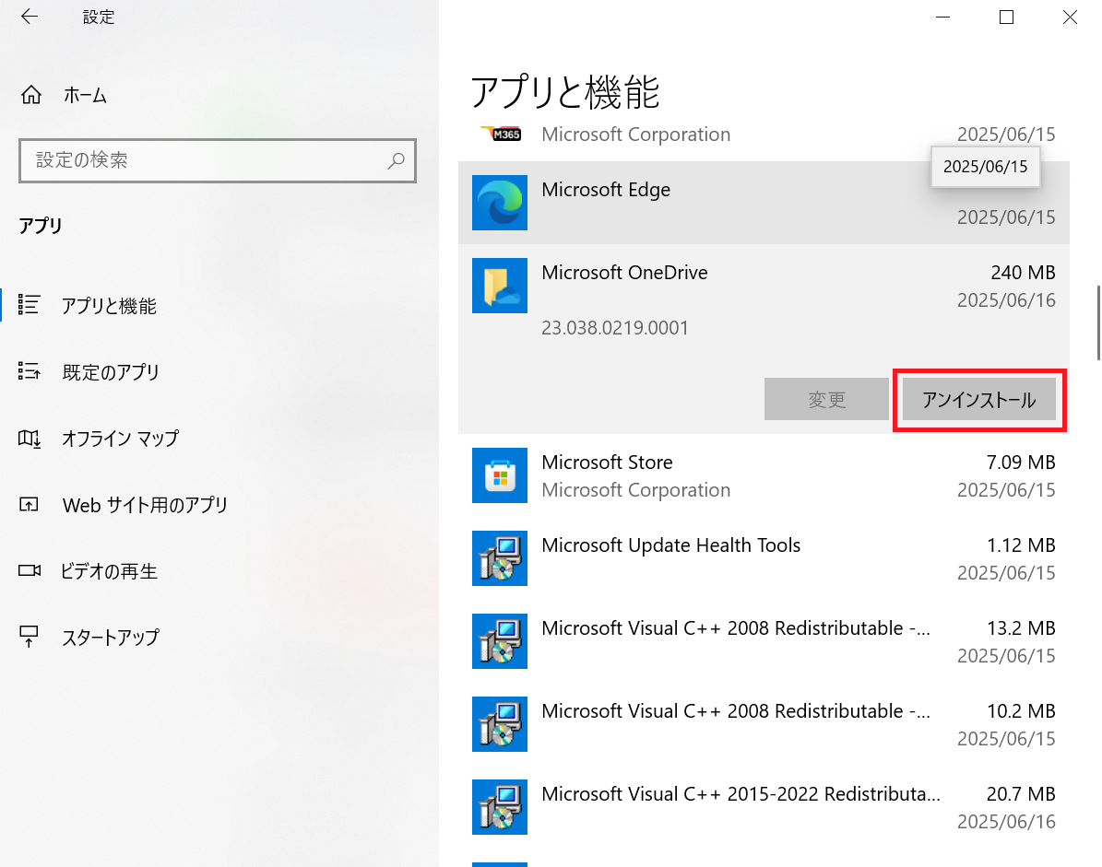Screen dimensions: 1102x867
Task: Select the スタートアップ icon
Action: coord(29,636)
